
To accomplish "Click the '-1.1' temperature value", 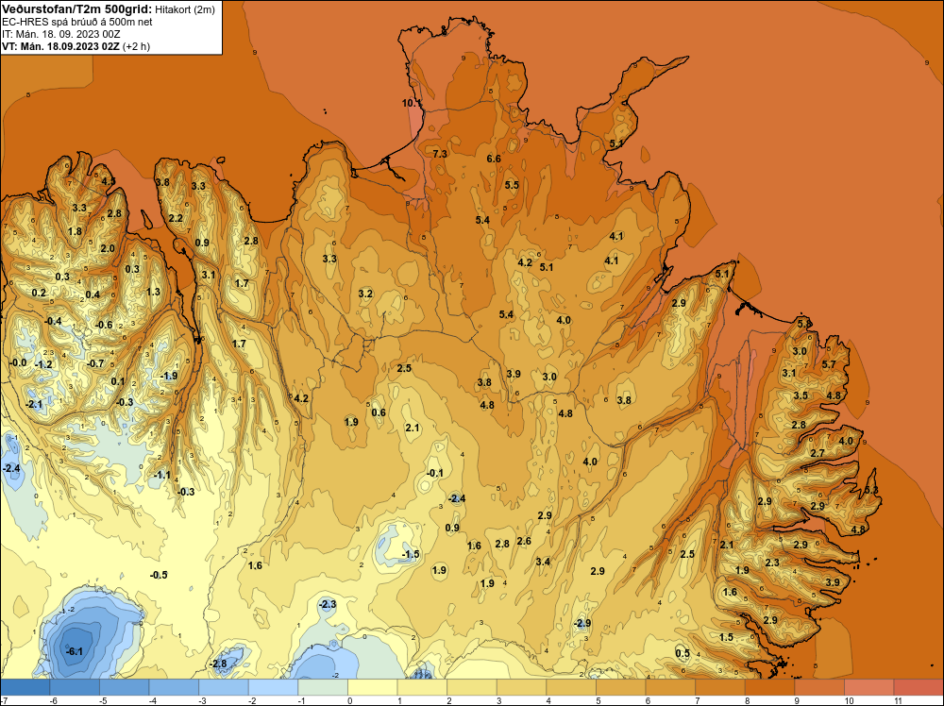I will coord(161,476).
